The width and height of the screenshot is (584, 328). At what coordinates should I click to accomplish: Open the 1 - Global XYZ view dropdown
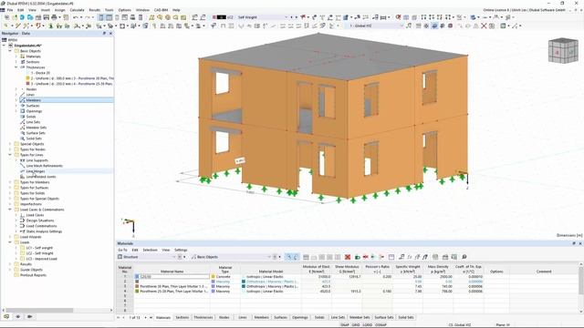[x=401, y=26]
